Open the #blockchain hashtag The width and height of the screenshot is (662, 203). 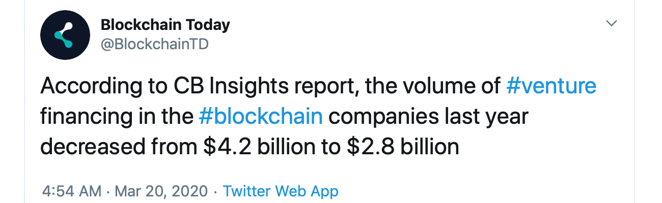pyautogui.click(x=260, y=116)
